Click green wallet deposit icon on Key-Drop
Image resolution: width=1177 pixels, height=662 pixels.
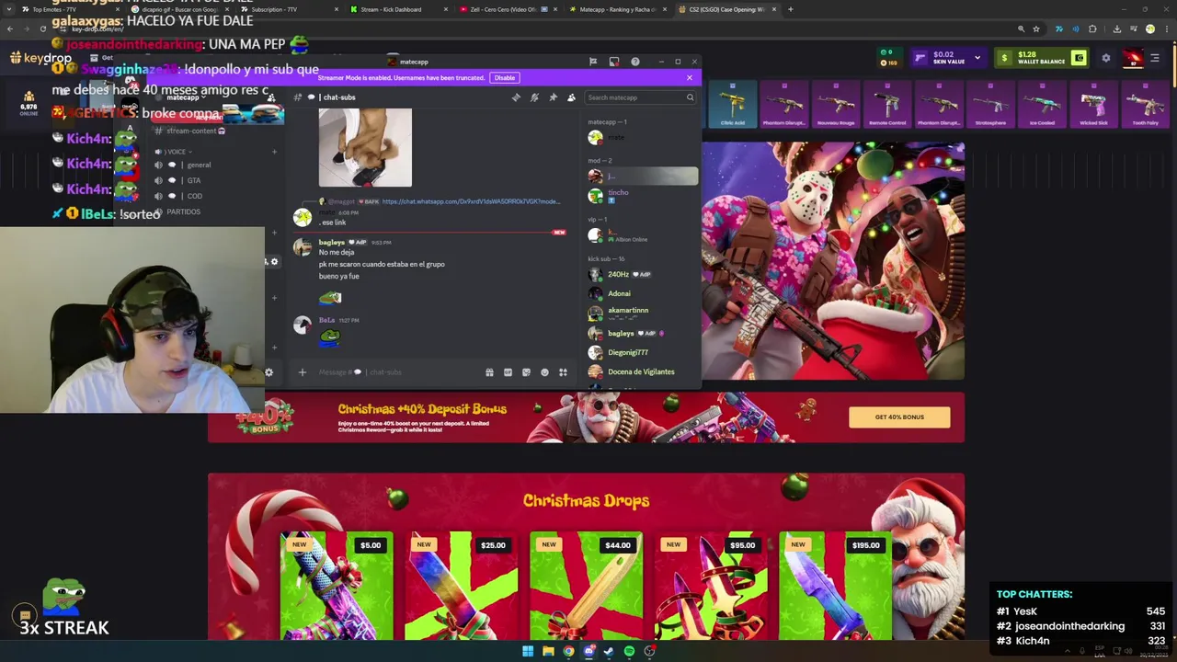[x=1079, y=58]
